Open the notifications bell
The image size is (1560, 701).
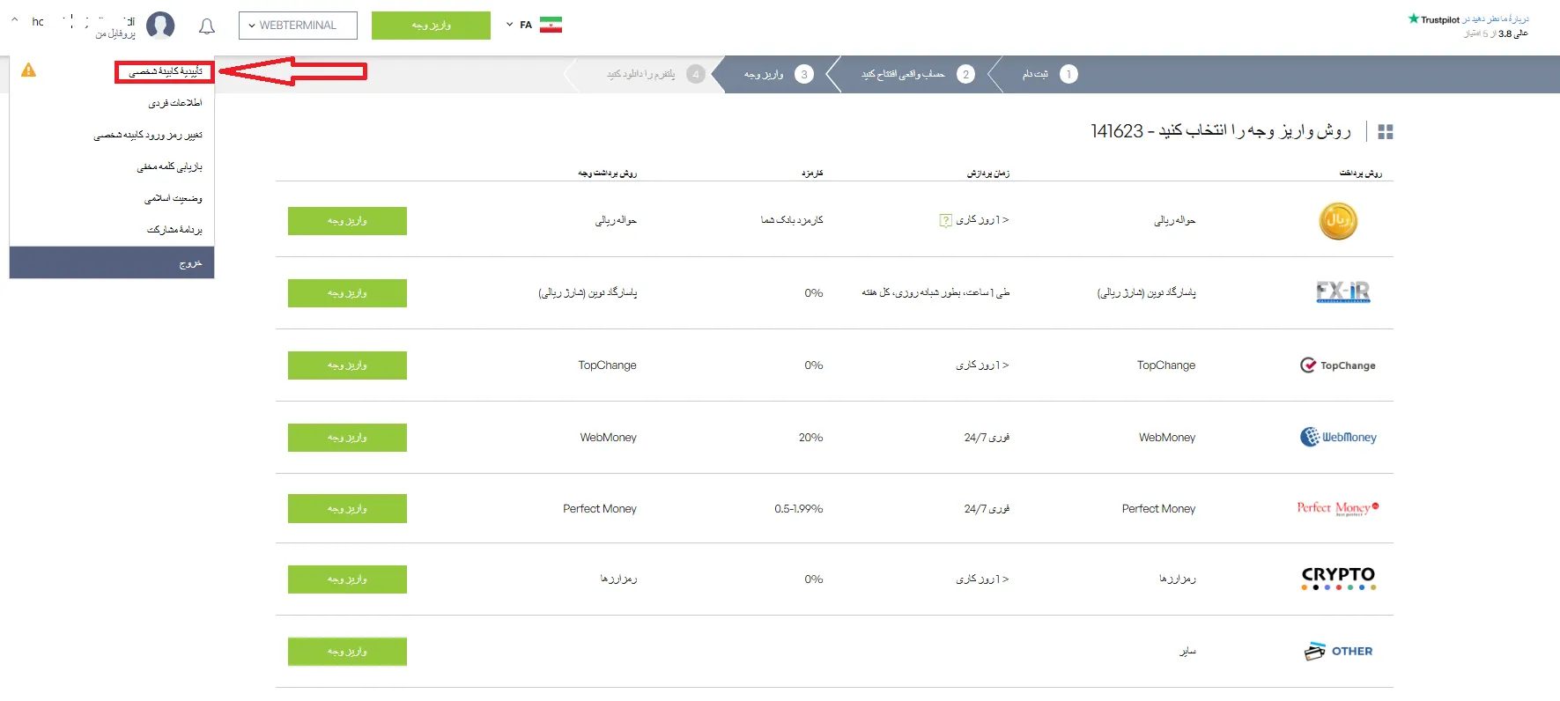[207, 26]
